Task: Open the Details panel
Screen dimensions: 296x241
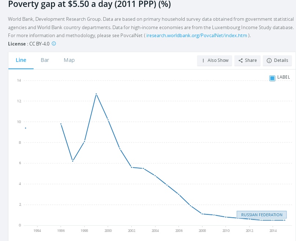Action: 277,60
